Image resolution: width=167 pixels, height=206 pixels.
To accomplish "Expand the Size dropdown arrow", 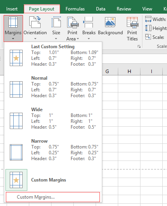I will click(x=56, y=39).
